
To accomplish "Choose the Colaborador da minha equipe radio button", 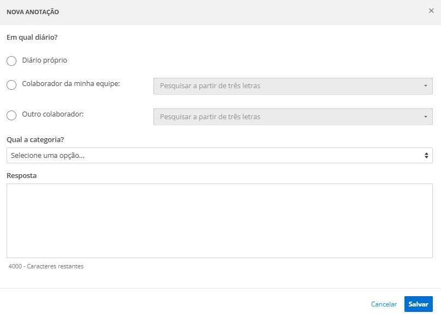I will tap(11, 85).
